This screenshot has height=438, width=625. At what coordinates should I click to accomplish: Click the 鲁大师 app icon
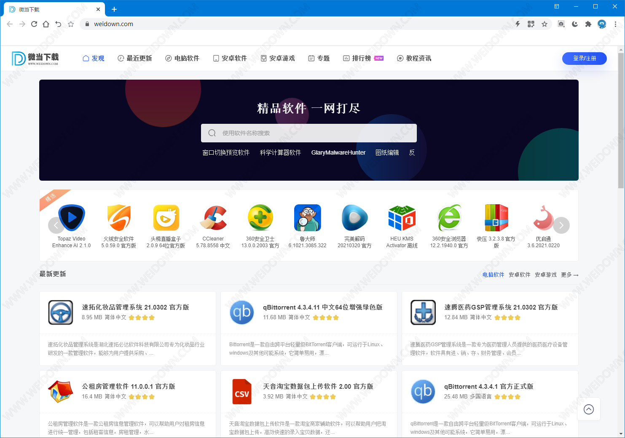(308, 218)
